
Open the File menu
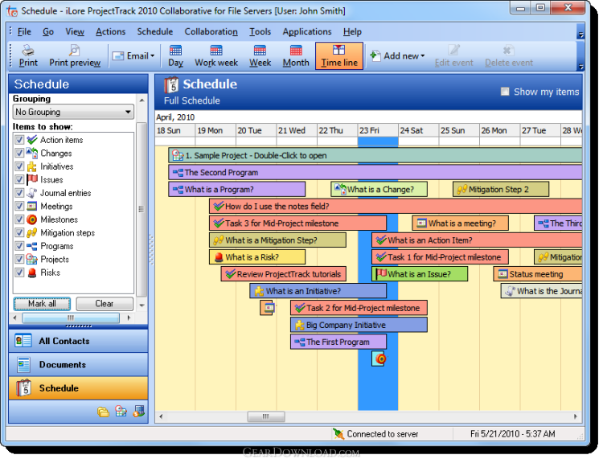pyautogui.click(x=24, y=31)
